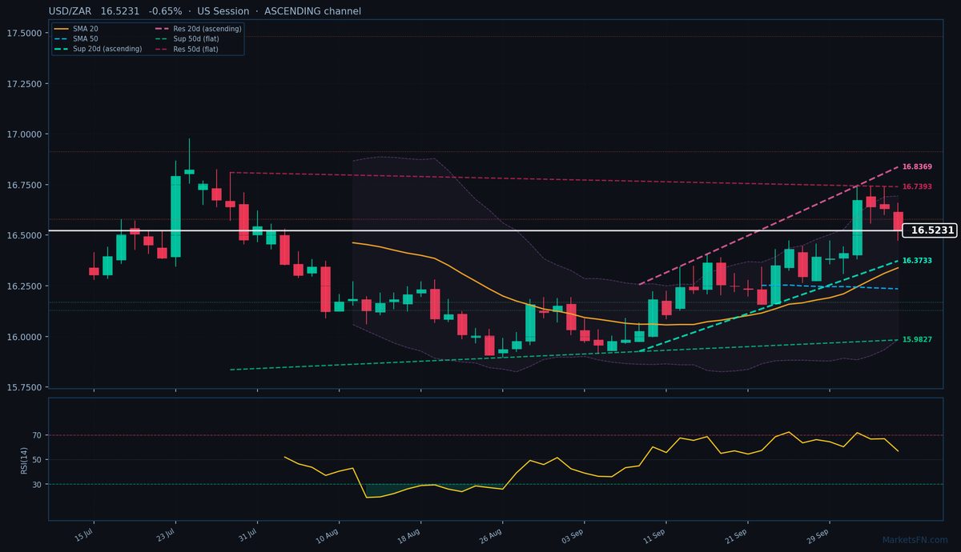Select the Res 20d (ascending) legend entry
The width and height of the screenshot is (961, 552).
coord(197,29)
